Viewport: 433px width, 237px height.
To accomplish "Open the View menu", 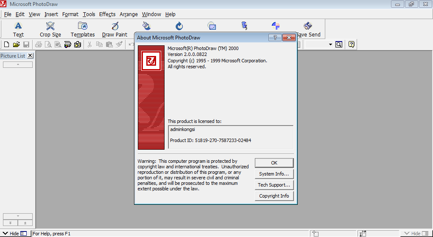I will [34, 14].
